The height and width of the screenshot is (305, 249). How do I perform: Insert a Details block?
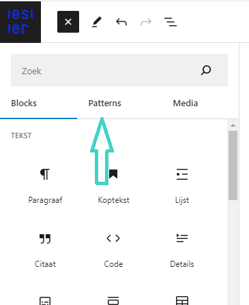pyautogui.click(x=182, y=251)
